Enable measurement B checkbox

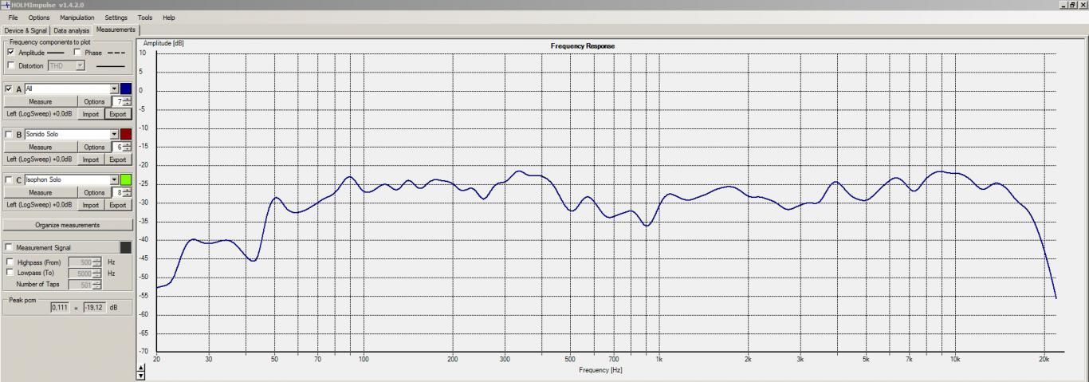pyautogui.click(x=9, y=134)
